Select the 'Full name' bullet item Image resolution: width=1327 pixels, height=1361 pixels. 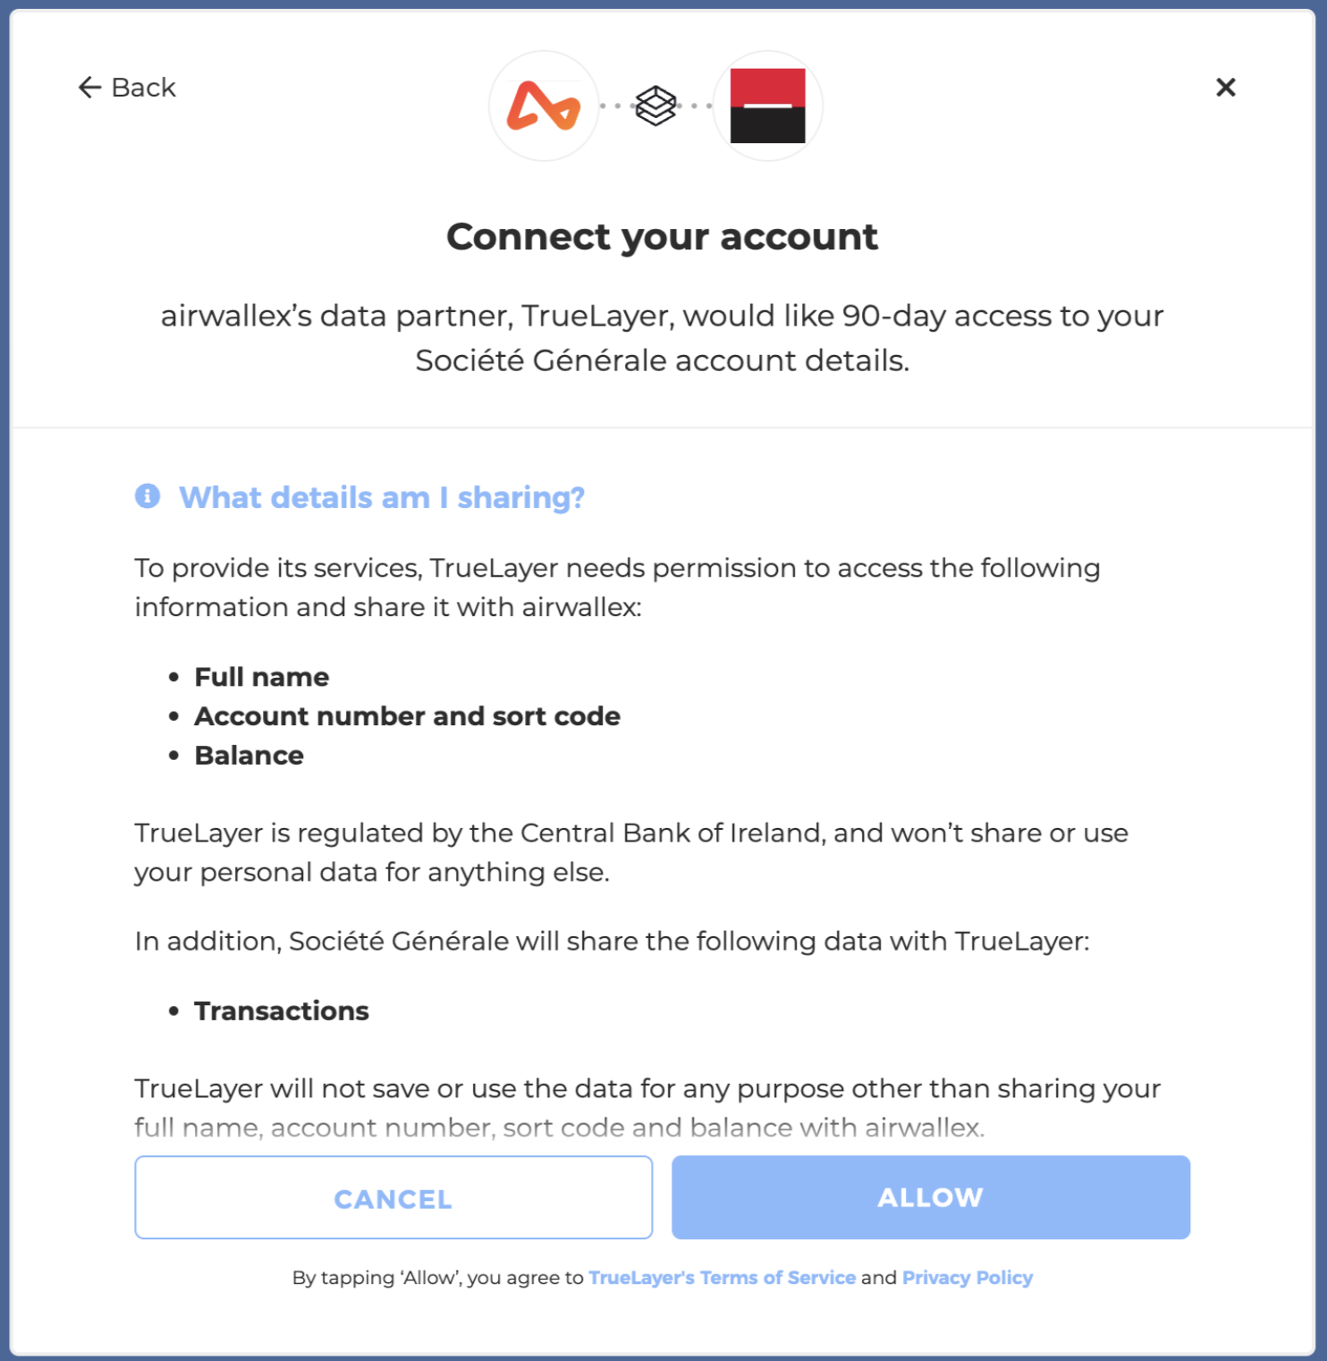click(262, 677)
